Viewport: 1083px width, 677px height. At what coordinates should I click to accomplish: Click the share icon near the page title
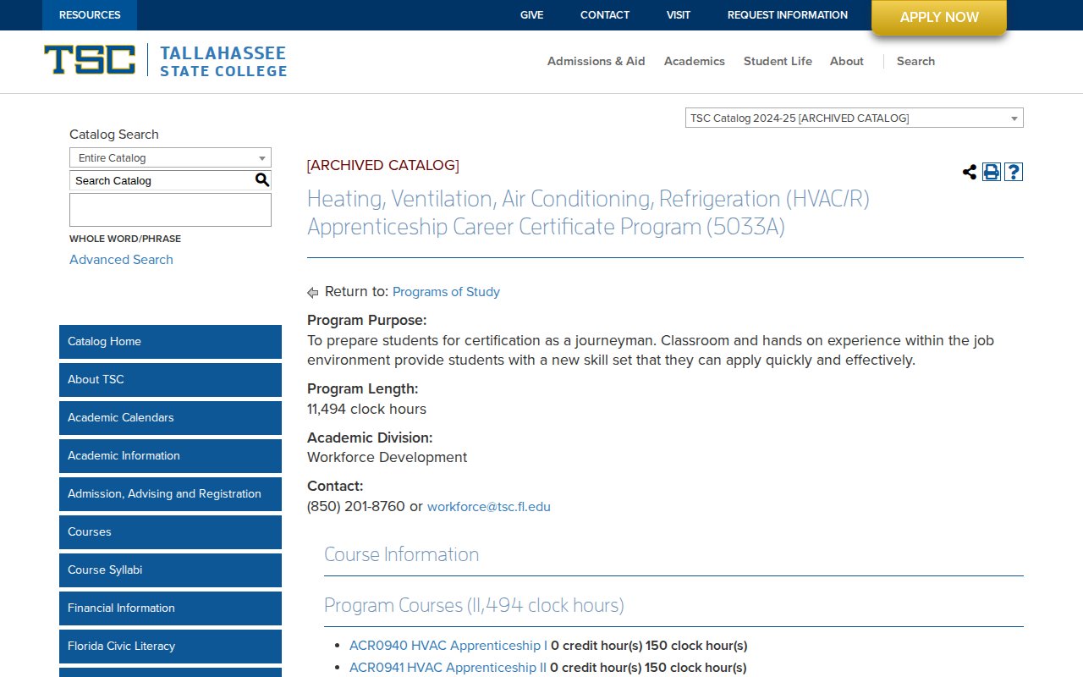point(969,171)
